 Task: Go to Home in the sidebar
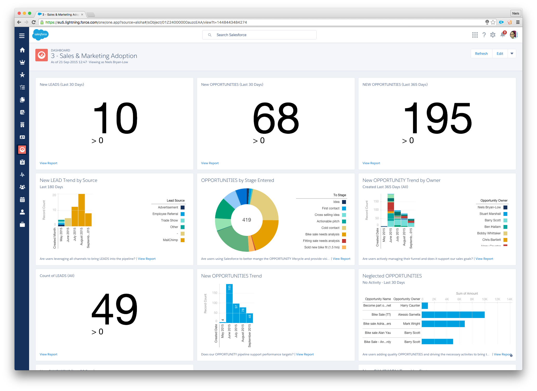[22, 50]
